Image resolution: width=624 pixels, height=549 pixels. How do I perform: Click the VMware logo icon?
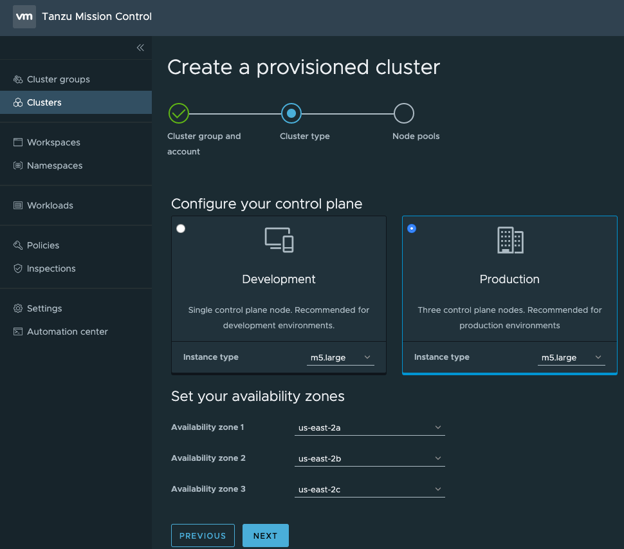(24, 17)
